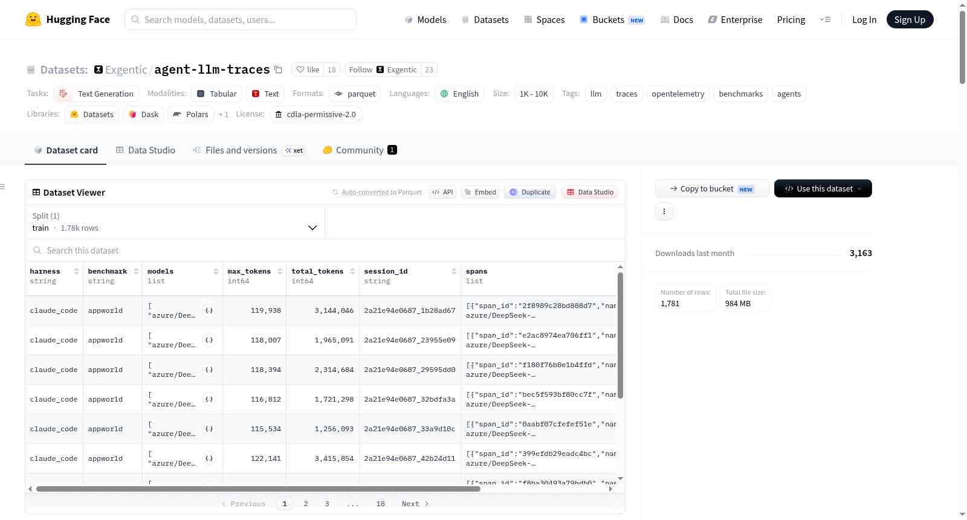
Task: Open the extra navigation menu icon
Action: pyautogui.click(x=825, y=19)
